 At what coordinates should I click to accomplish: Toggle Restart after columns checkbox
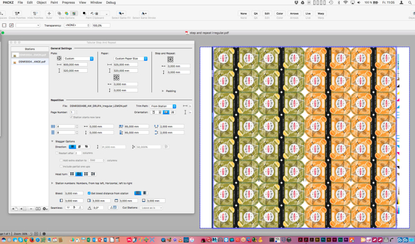[x=57, y=153]
